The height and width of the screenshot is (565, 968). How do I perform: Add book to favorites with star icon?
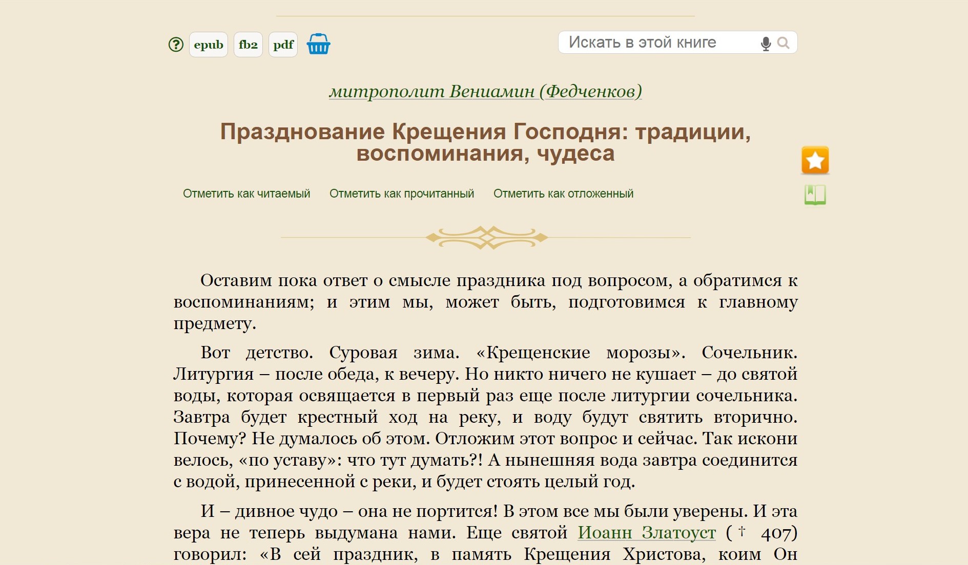click(x=815, y=161)
